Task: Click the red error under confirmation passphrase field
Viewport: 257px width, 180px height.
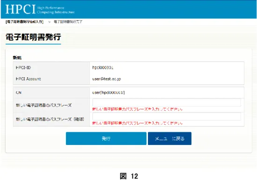Action: tap(137, 123)
